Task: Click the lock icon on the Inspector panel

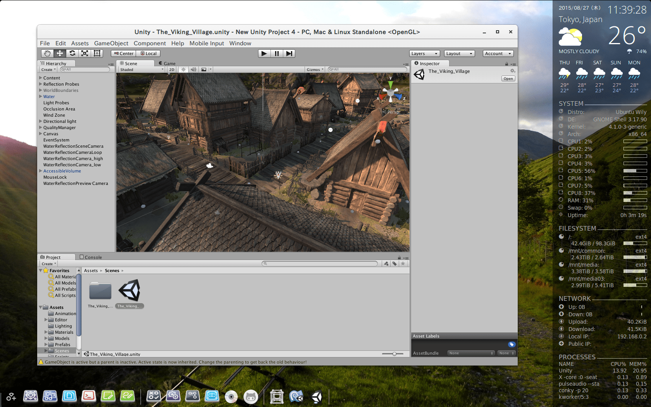Action: click(x=507, y=64)
